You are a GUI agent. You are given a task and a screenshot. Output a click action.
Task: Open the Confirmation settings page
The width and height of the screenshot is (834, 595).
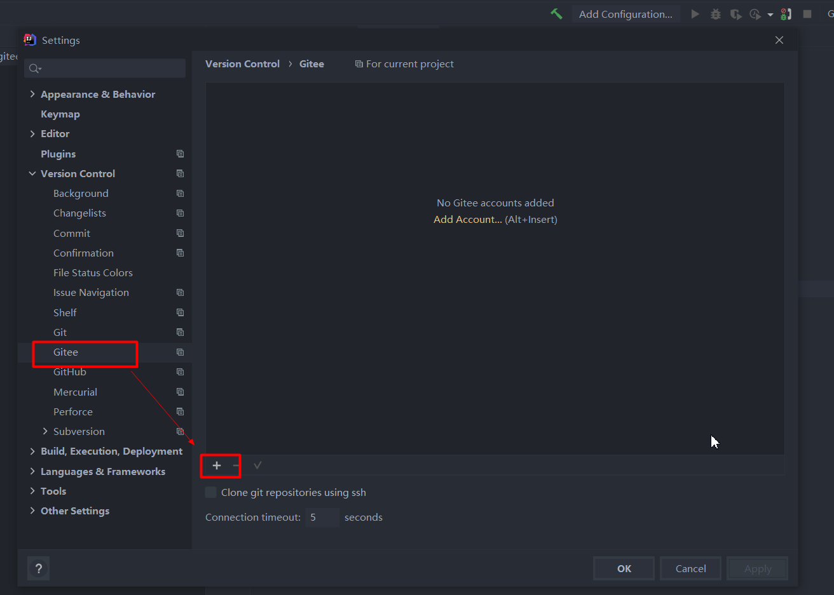click(x=83, y=253)
